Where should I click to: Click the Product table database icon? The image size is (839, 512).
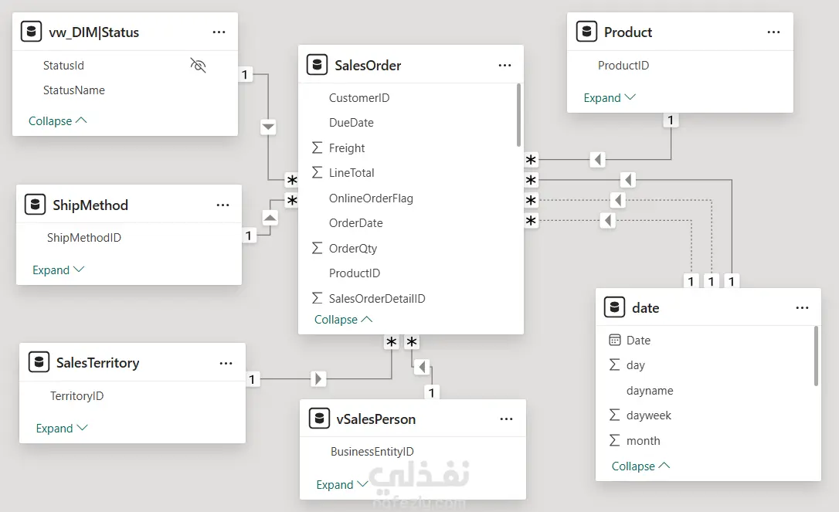click(x=586, y=32)
